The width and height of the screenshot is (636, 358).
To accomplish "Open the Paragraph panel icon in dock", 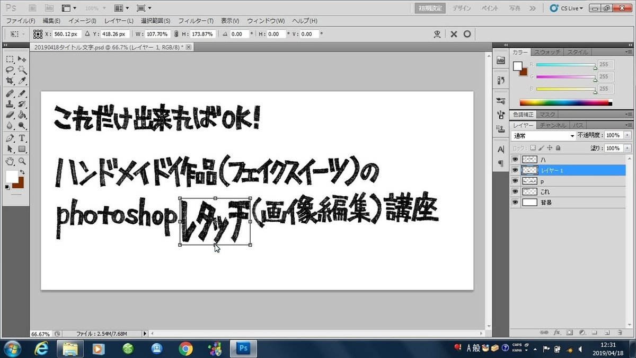I will [500, 163].
